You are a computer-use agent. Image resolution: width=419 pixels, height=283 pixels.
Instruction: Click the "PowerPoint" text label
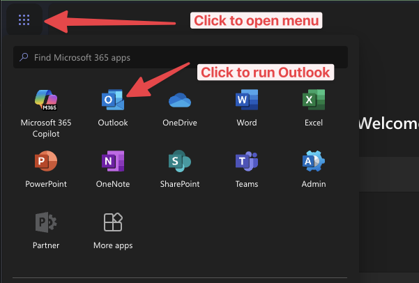pyautogui.click(x=45, y=184)
